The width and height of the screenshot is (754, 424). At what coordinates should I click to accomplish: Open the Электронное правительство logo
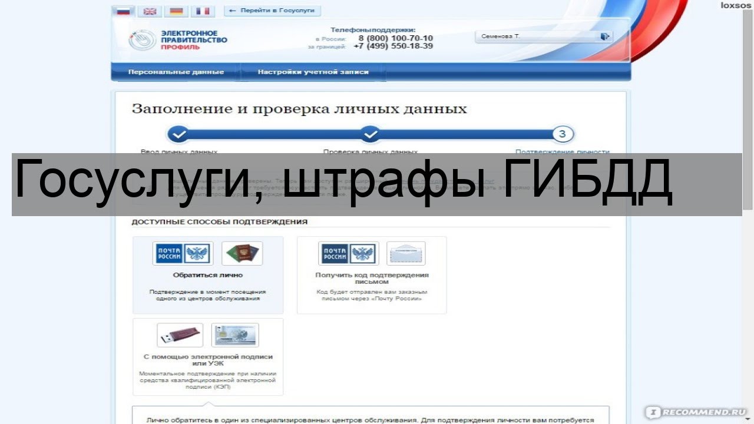click(x=177, y=39)
